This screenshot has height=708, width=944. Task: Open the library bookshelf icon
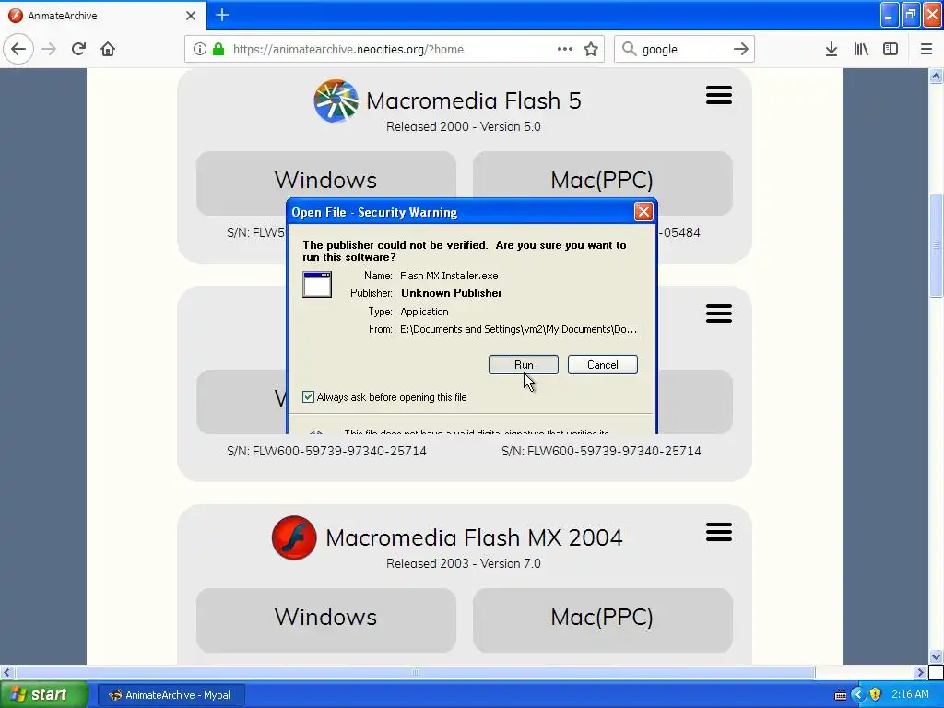click(861, 49)
